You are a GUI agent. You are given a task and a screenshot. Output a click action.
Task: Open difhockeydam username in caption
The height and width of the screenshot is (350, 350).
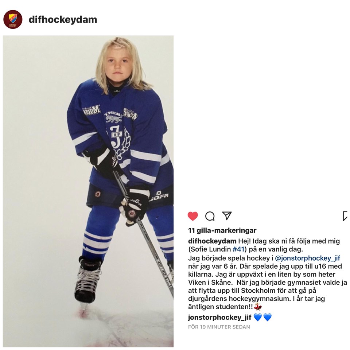tap(212, 241)
